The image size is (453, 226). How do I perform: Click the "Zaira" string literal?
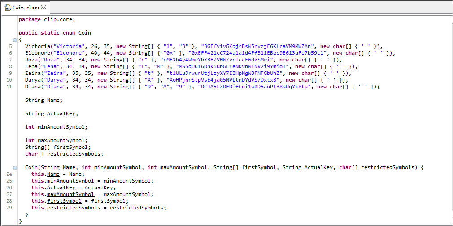pos(55,73)
